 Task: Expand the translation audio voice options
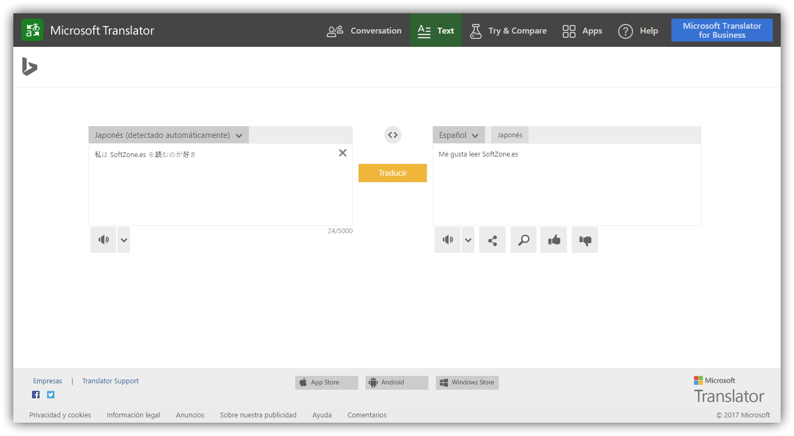tap(468, 240)
